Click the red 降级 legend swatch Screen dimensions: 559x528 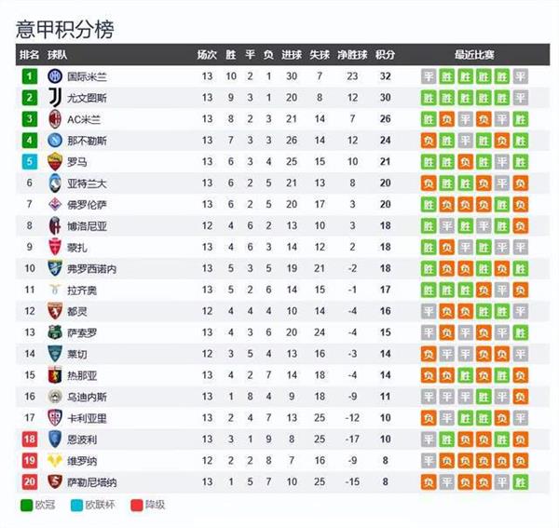point(137,505)
